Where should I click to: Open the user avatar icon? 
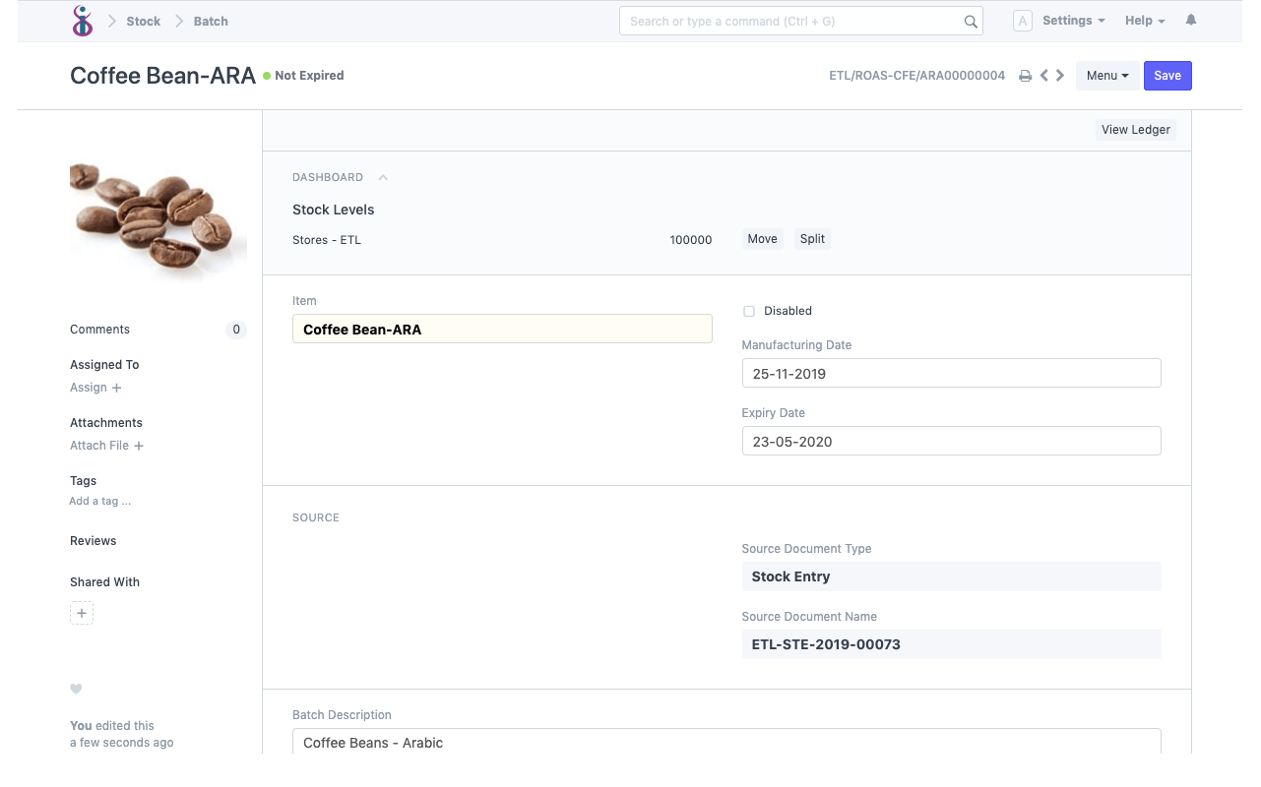click(x=1022, y=20)
